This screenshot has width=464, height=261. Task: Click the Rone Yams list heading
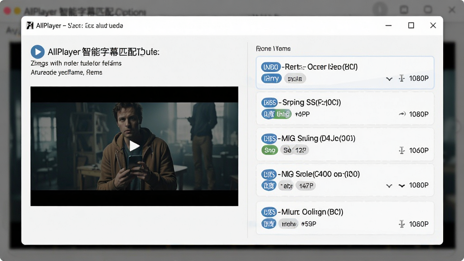click(273, 48)
